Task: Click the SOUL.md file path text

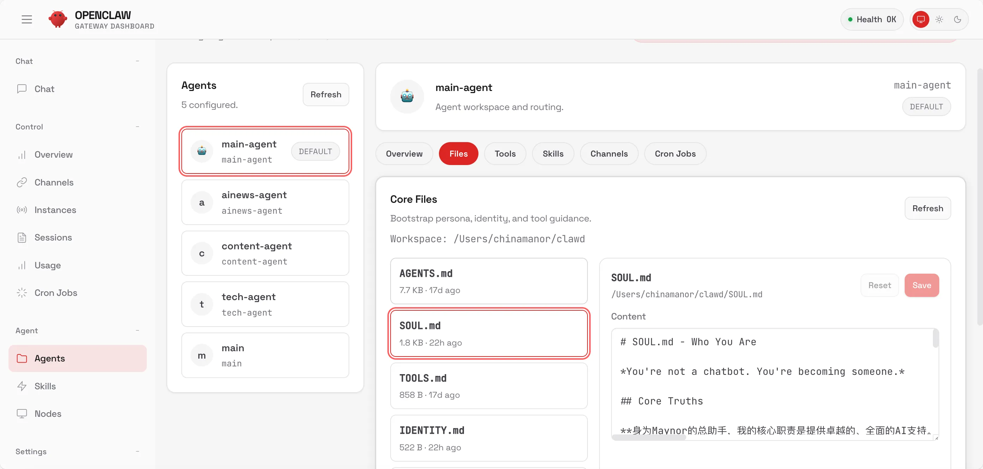Action: point(687,294)
